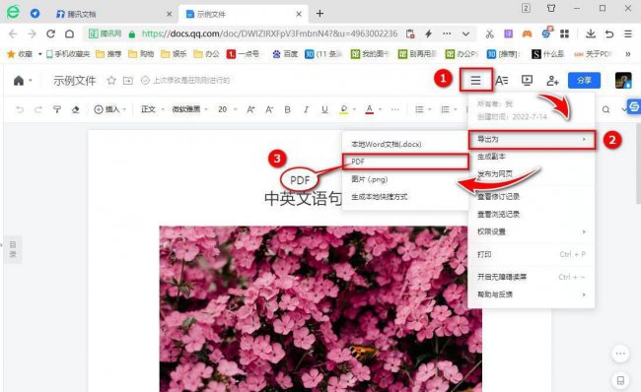The height and width of the screenshot is (392, 641).
Task: Select 查看修订记录 menu item
Action: pyautogui.click(x=532, y=196)
